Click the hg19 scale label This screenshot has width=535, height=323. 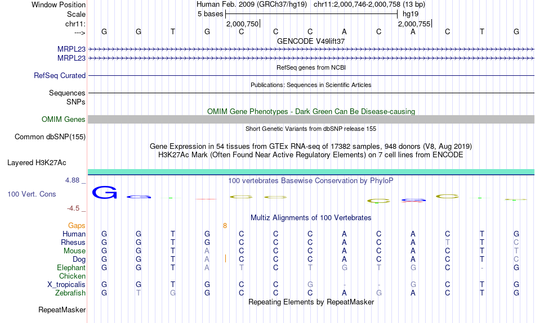[411, 14]
